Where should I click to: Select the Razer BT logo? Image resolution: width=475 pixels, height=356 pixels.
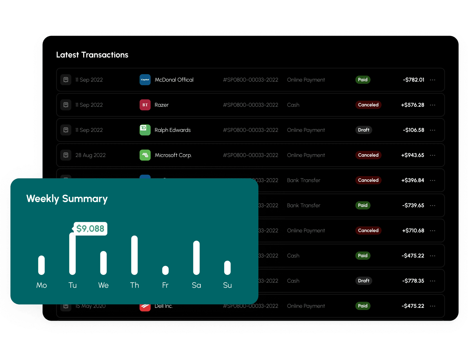145,105
